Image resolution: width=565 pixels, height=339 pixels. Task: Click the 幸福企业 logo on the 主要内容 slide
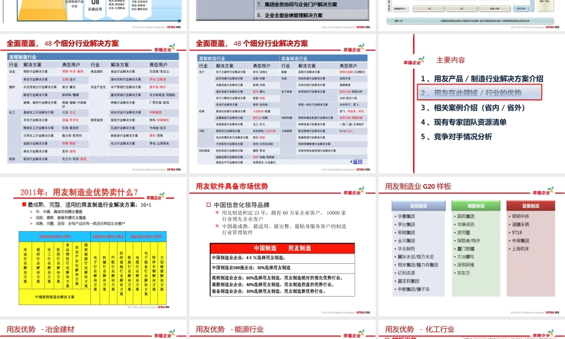pos(414,61)
